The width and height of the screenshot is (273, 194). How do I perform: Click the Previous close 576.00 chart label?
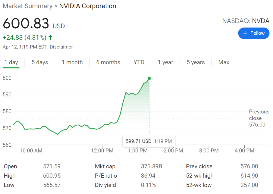tap(259, 118)
